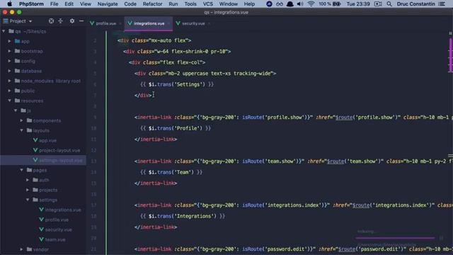The width and height of the screenshot is (453, 255).
Task: Collapse the js folder
Action: pos(16,110)
